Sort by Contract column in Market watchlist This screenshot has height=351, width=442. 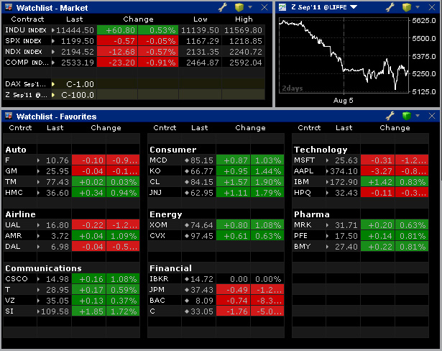click(27, 19)
